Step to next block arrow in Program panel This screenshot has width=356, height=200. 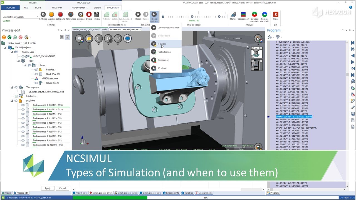(x=353, y=62)
